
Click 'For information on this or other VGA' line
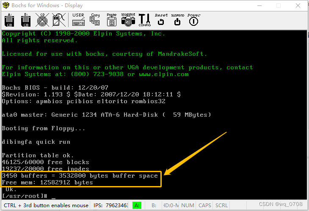[127, 68]
